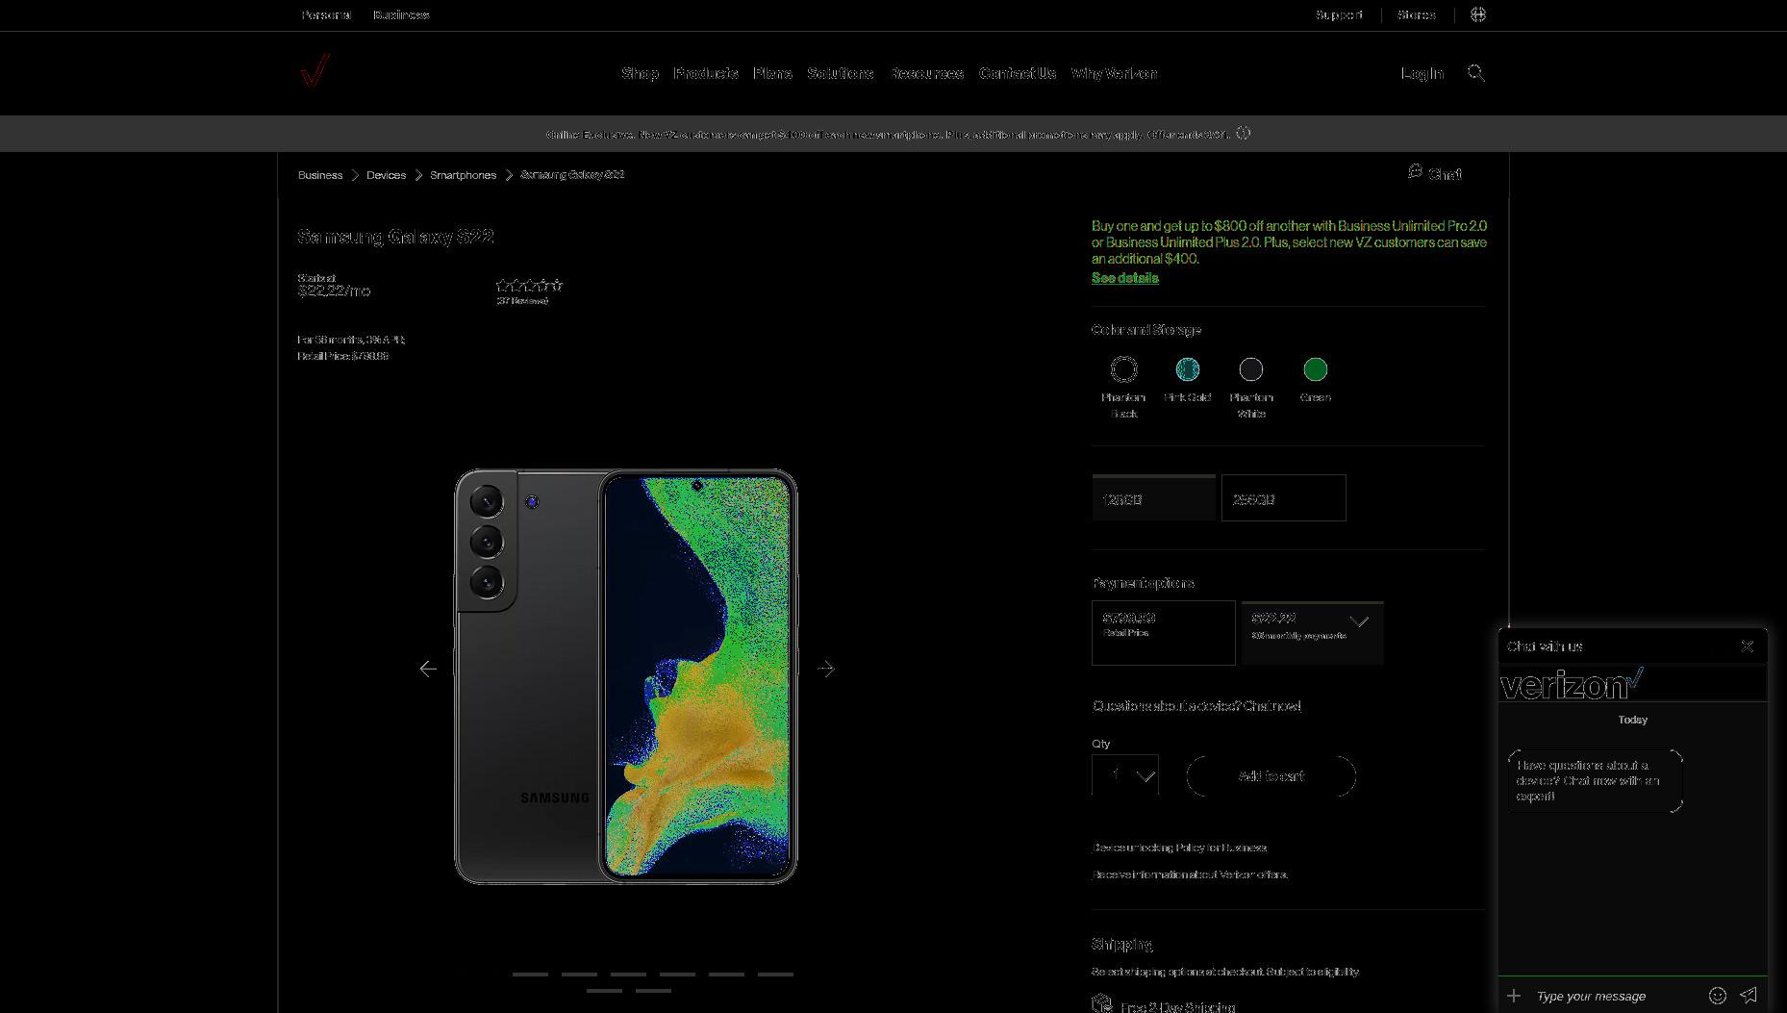Go to Business breadcrumb link

point(320,175)
